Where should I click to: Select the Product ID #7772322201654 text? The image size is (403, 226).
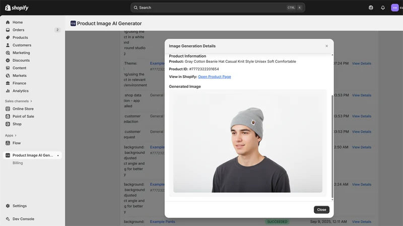pos(204,69)
